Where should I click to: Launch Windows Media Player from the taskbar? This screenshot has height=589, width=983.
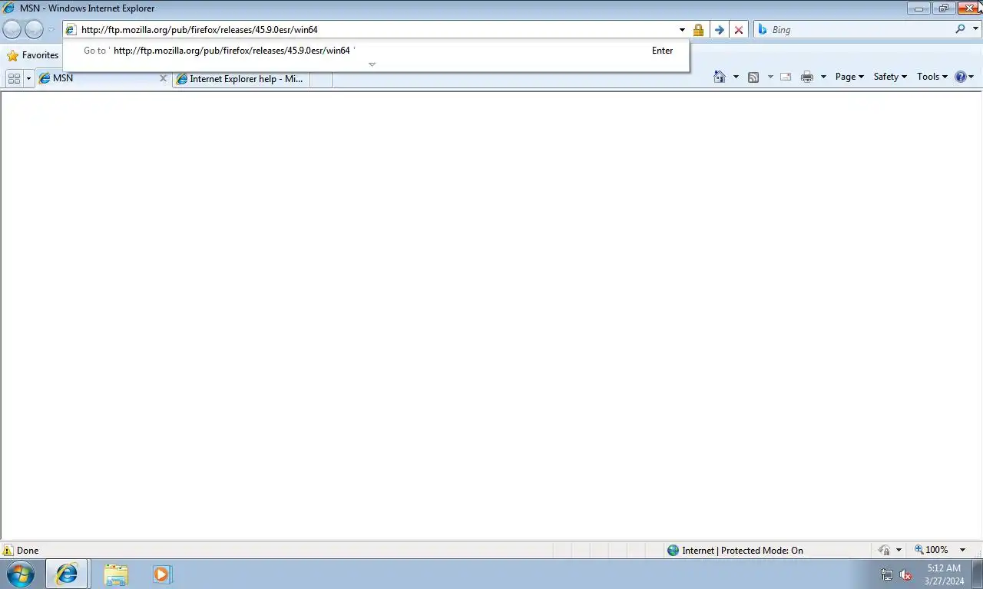[x=162, y=574]
